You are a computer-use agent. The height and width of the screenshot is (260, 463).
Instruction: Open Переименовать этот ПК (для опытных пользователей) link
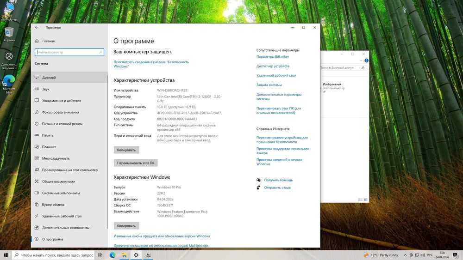click(278, 110)
